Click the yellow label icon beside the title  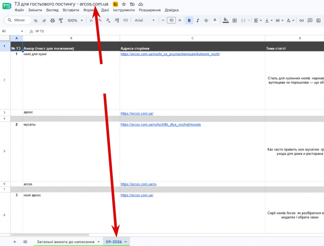(x=115, y=4)
